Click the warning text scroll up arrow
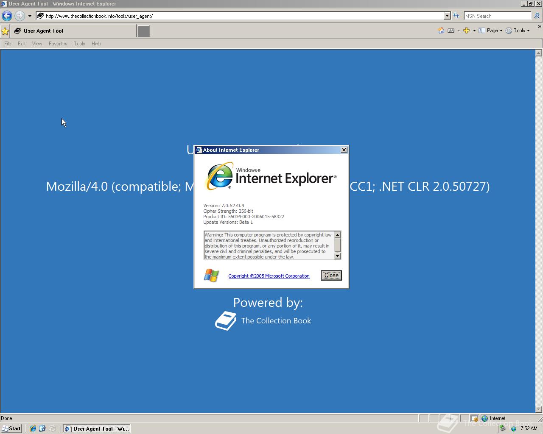Screen dimensions: 543x434 point(338,235)
